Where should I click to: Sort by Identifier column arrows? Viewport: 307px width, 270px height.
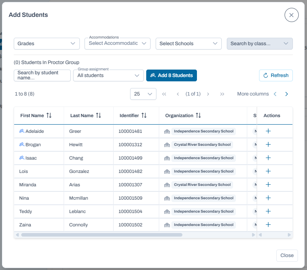[144, 116]
